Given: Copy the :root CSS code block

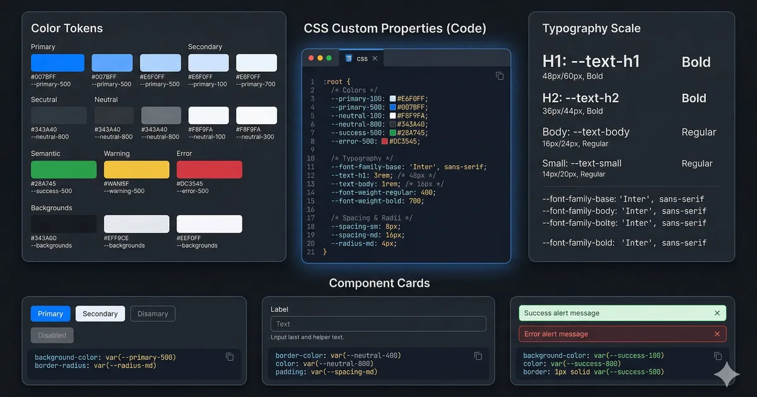Looking at the screenshot, I should (500, 76).
